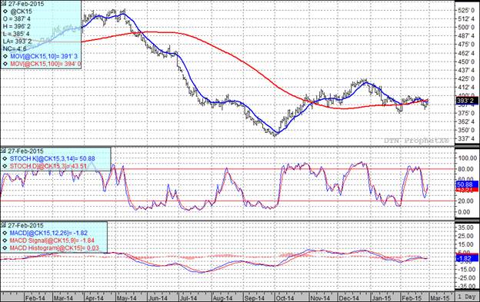Click the LA= 393'2 last value
This screenshot has width=480, height=302.
(16, 41)
